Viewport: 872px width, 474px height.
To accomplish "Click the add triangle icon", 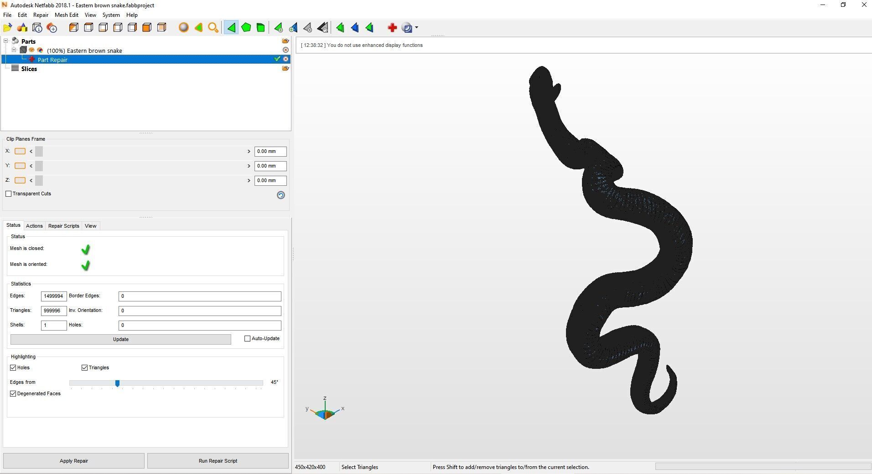I will (x=278, y=28).
